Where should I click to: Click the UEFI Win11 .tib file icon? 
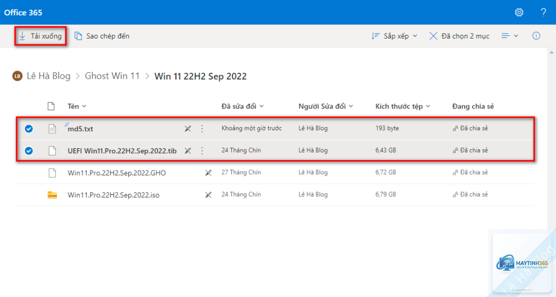coord(52,150)
